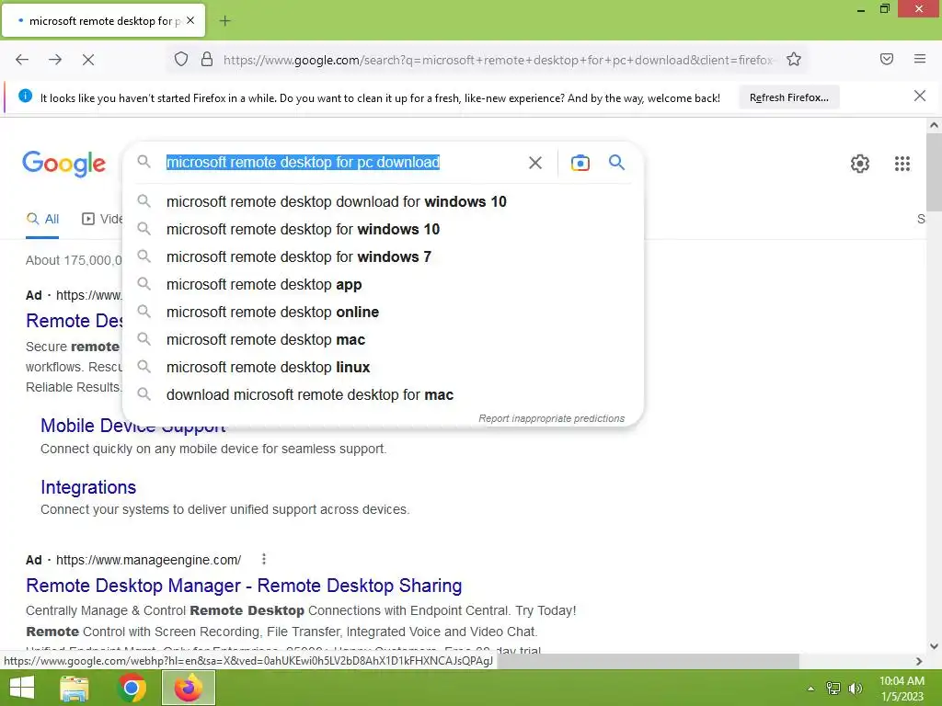The width and height of the screenshot is (942, 706).
Task: Select suggestion microsoft remote desktop online
Action: pos(383,313)
